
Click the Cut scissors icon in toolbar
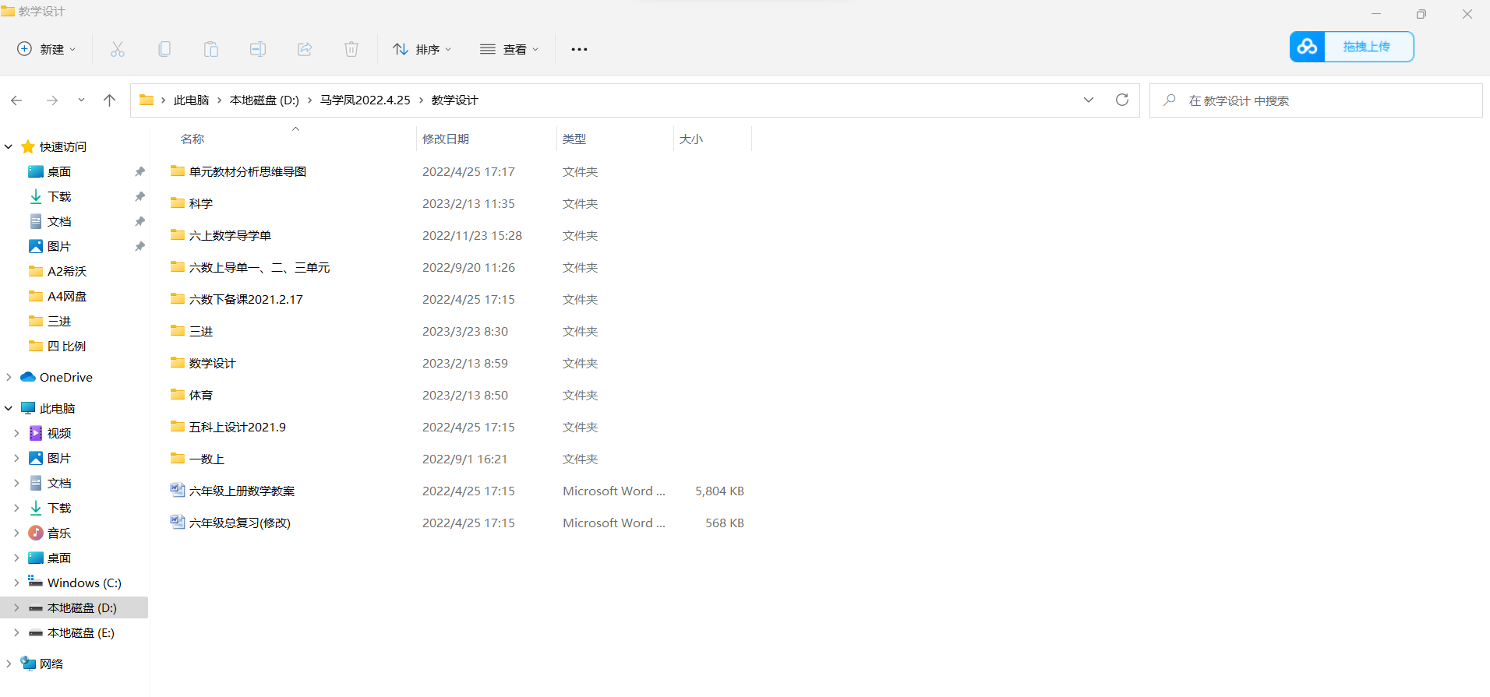click(118, 49)
